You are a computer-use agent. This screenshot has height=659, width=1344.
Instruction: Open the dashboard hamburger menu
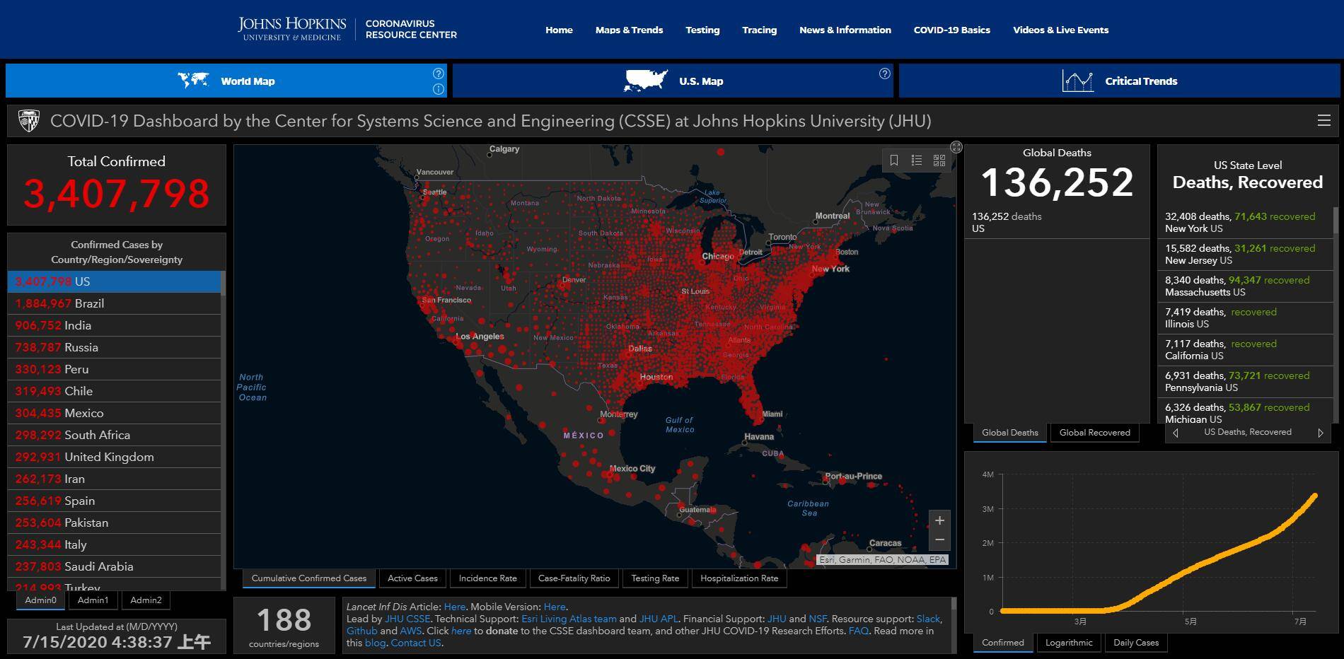pos(1324,121)
